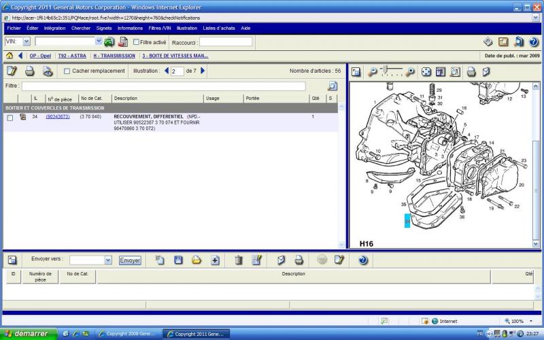This screenshot has height=340, width=544.
Task: Check the Cacher remplacement checkbox
Action: point(67,71)
